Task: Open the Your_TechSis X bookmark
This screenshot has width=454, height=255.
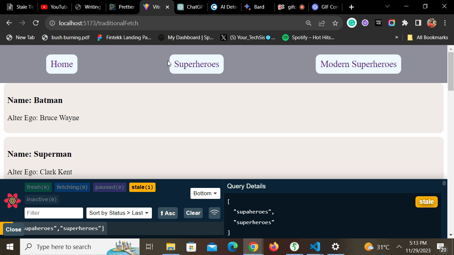Action: (248, 38)
